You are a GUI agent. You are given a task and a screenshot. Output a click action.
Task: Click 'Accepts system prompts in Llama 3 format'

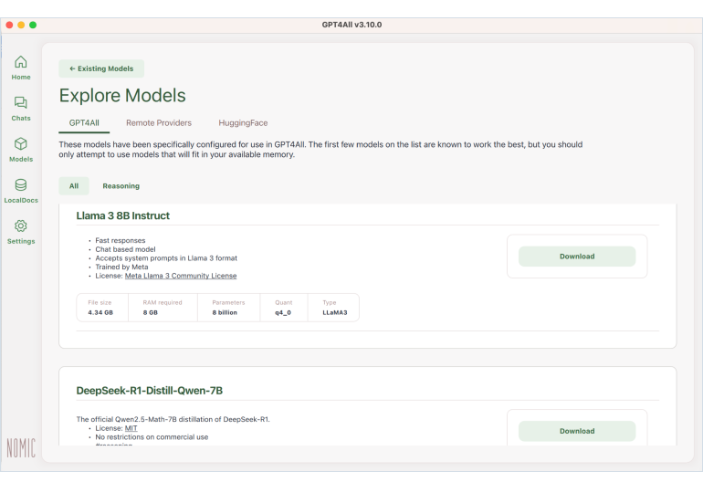pos(166,258)
